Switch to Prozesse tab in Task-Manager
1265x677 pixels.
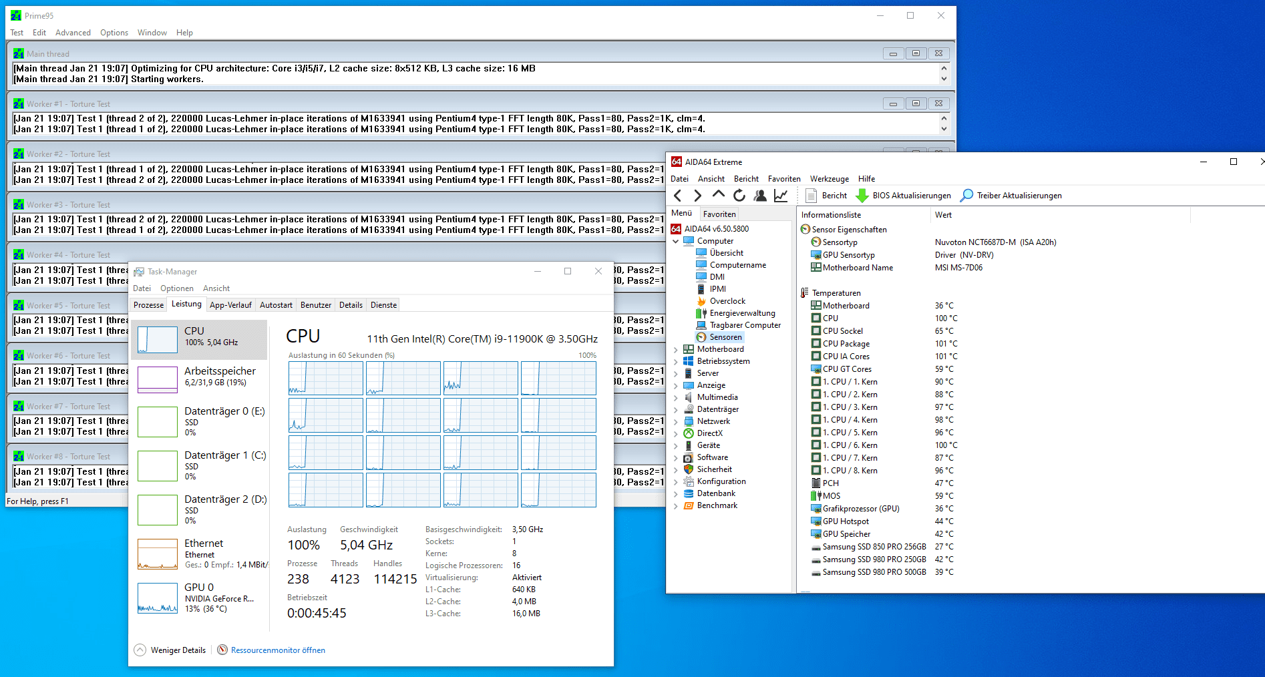coord(148,305)
